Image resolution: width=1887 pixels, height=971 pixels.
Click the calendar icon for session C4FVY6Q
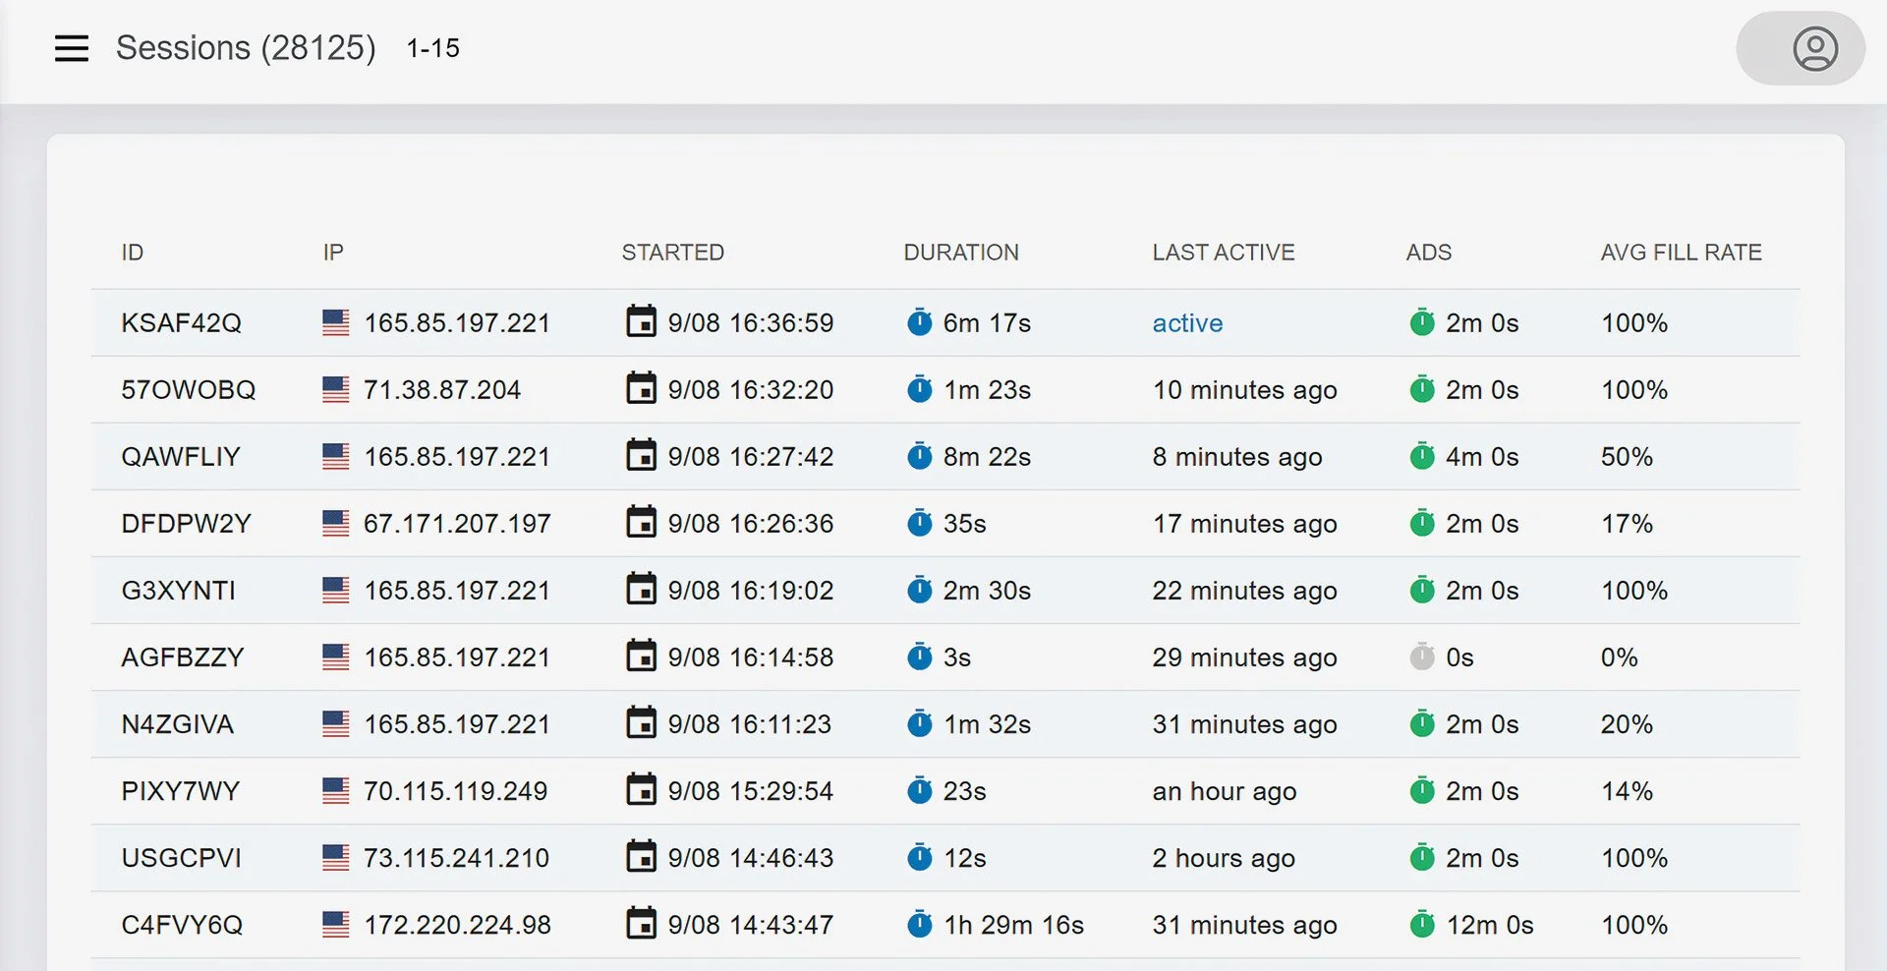pyautogui.click(x=641, y=924)
